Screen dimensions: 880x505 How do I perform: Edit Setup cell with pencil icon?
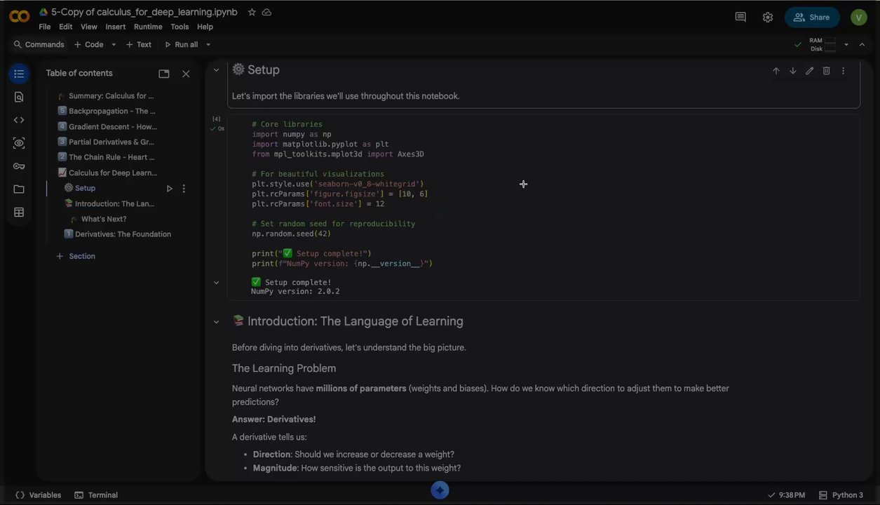pyautogui.click(x=810, y=71)
